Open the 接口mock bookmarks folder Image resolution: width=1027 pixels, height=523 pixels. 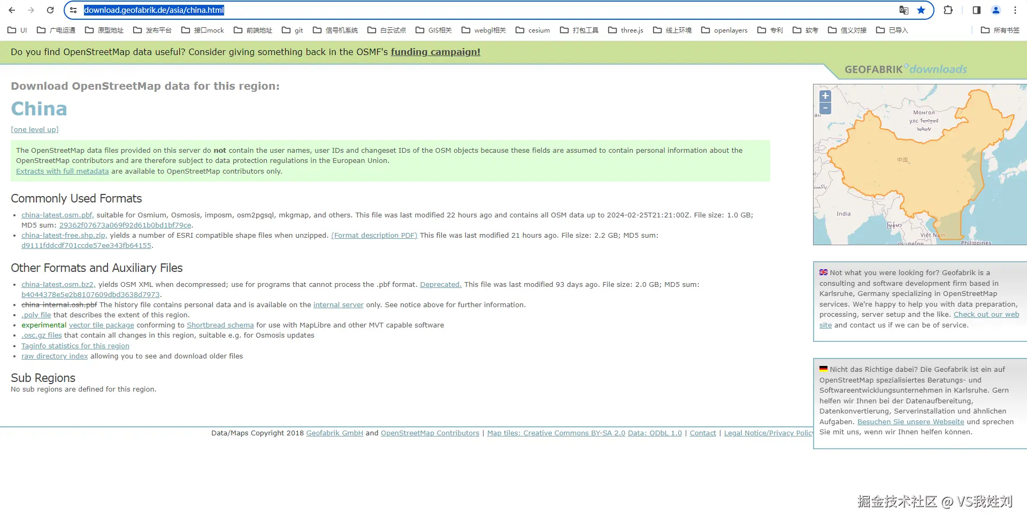pos(203,30)
